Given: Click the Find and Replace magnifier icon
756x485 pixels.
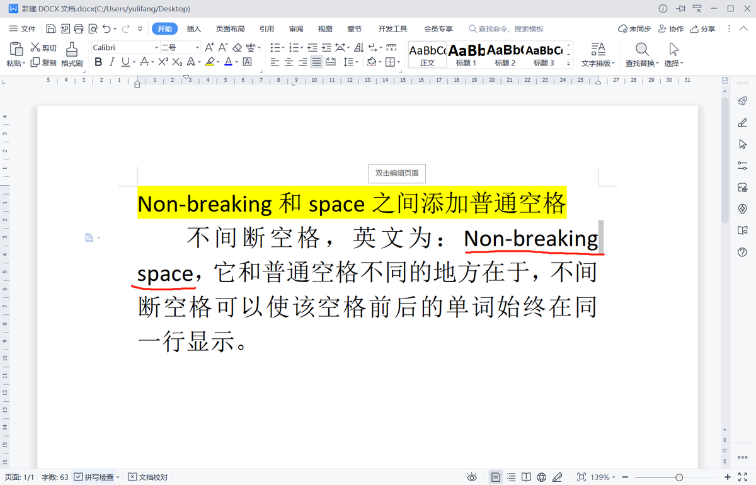Looking at the screenshot, I should coord(641,49).
